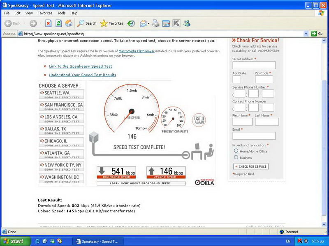Open History with clock icon
This screenshot has height=246, width=329.
[131, 23]
